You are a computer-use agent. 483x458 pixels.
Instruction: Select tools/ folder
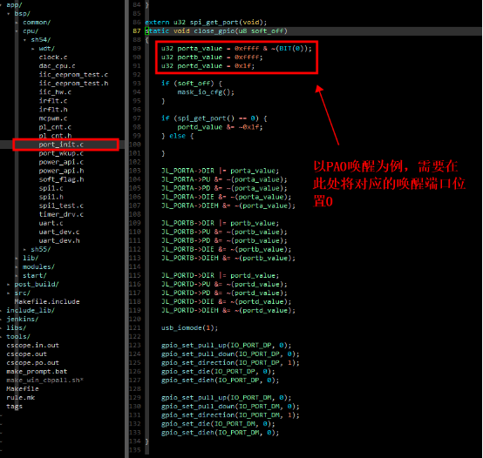coord(18,336)
